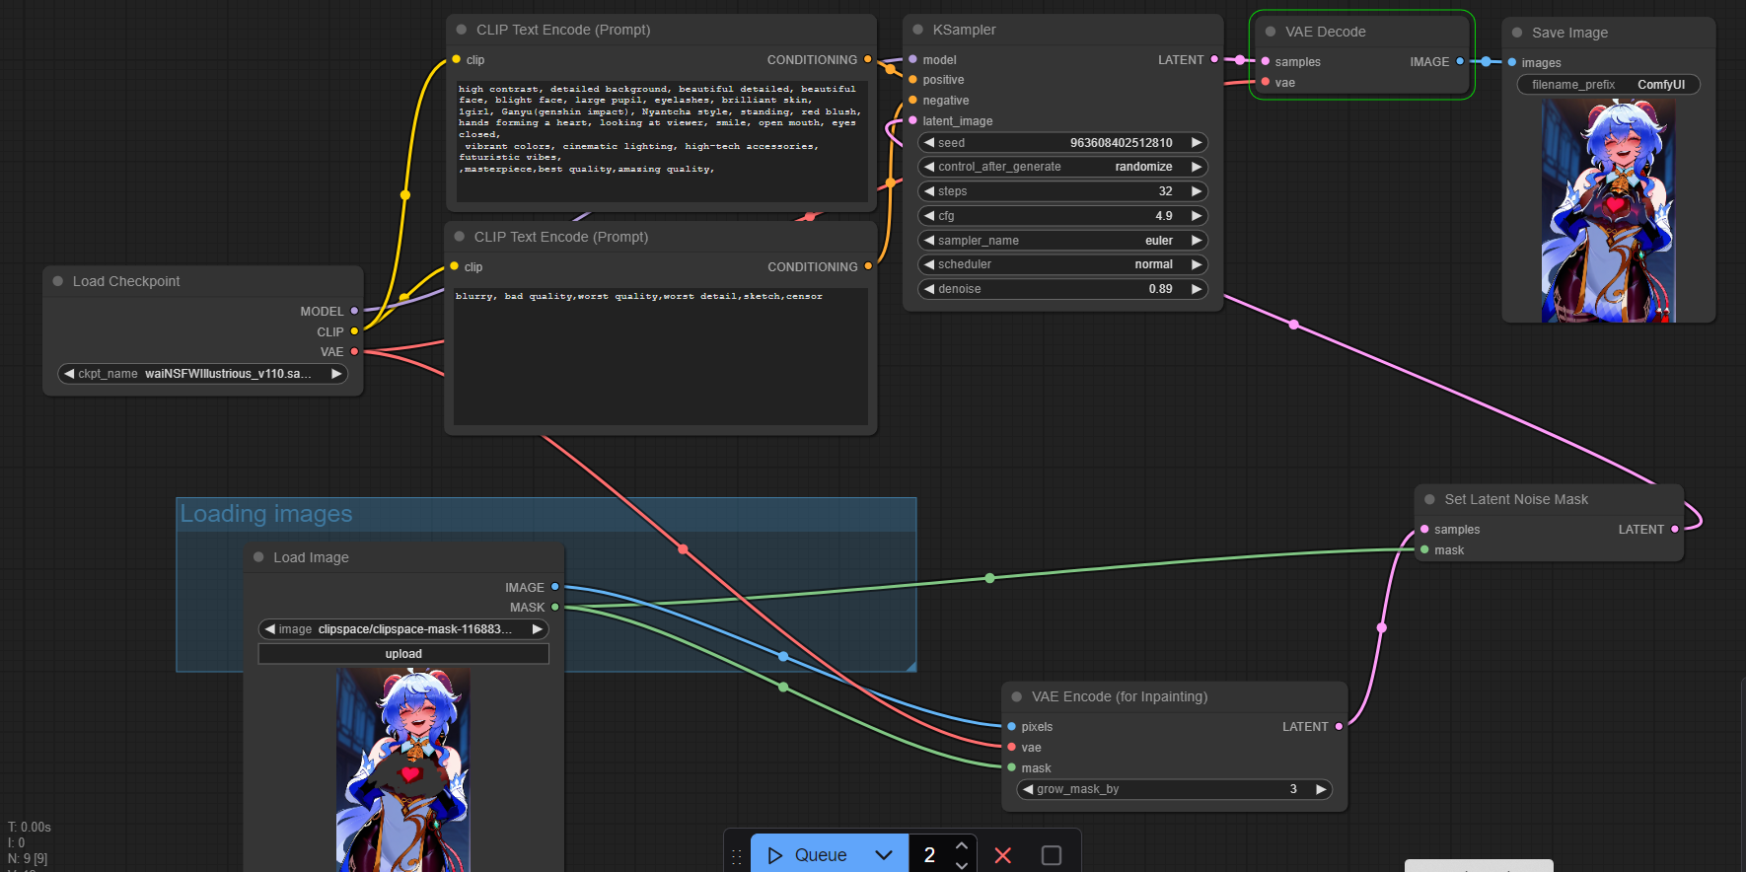Click the play icon on Queue
The width and height of the screenshot is (1746, 872).
(x=775, y=855)
